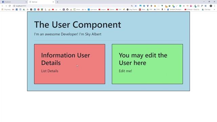Click the "List Details" text
217x122 pixels.
(50, 71)
